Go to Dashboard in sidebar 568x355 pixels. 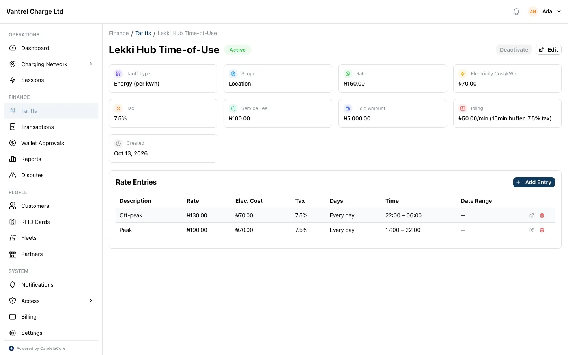coord(51,48)
